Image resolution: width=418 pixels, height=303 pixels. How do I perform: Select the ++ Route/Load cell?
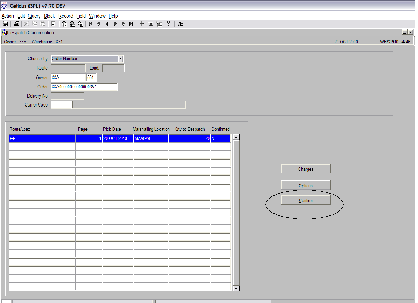click(x=42, y=139)
